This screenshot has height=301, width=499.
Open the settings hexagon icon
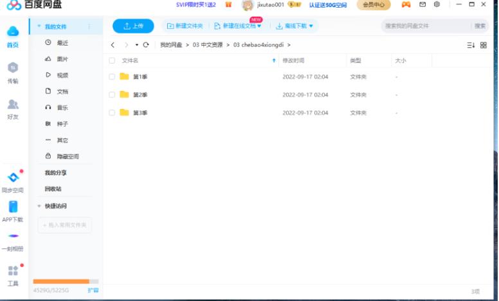tap(437, 4)
